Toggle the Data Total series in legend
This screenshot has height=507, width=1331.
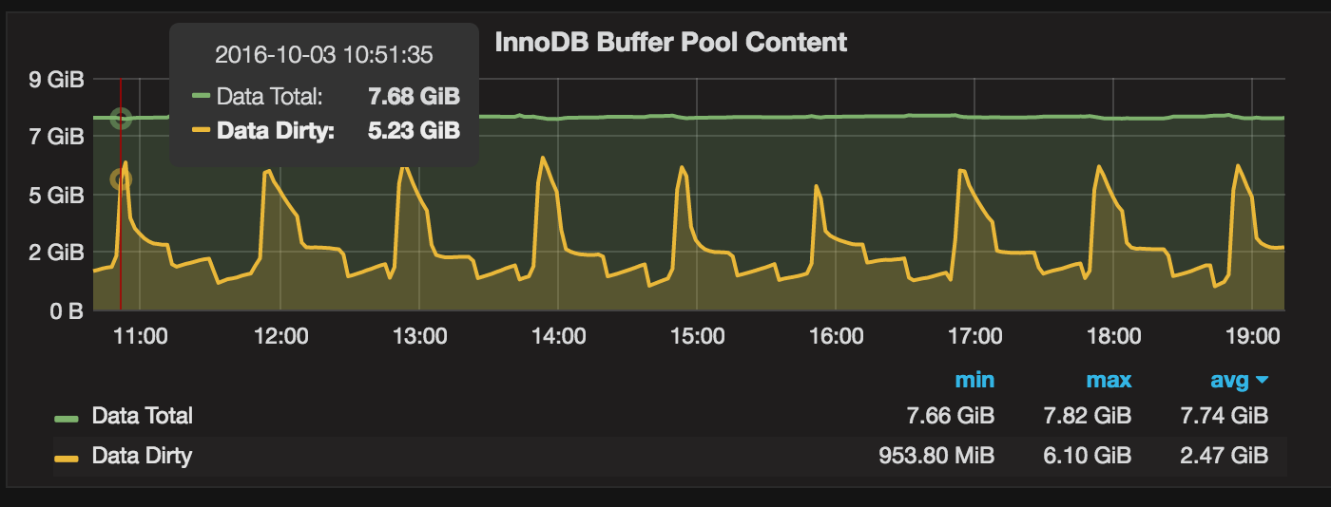142,416
